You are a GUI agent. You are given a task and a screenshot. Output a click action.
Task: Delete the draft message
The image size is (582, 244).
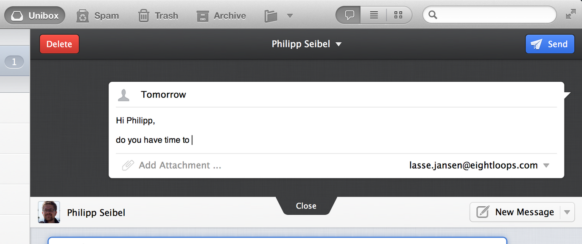59,44
